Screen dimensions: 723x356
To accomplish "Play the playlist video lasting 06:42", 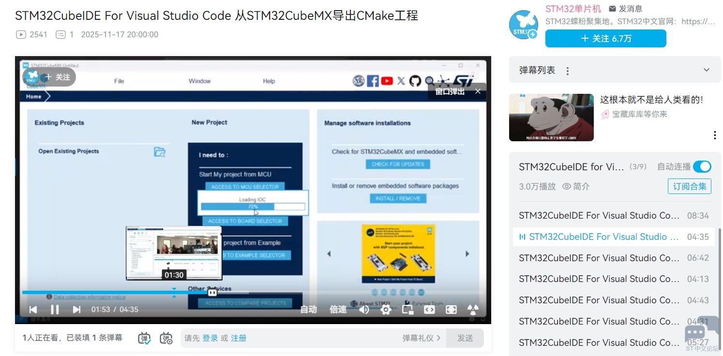I will pyautogui.click(x=614, y=258).
